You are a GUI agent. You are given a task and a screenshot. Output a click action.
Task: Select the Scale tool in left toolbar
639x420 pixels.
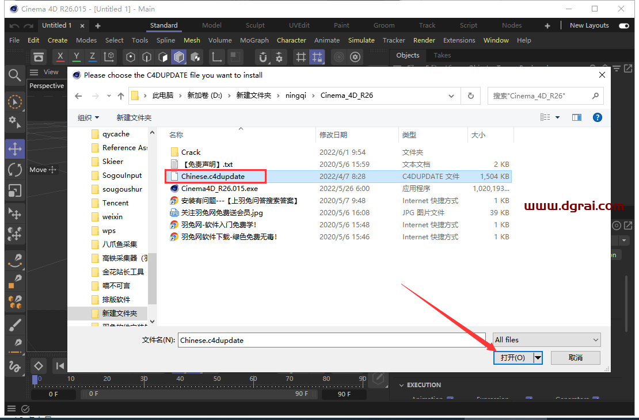click(15, 190)
